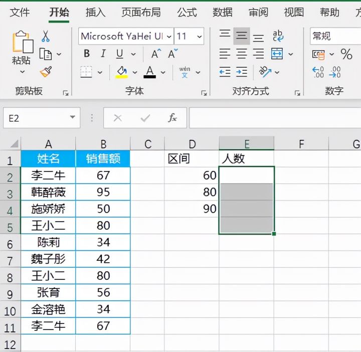Click the 销售额 header cell
The image size is (361, 352).
click(103, 158)
